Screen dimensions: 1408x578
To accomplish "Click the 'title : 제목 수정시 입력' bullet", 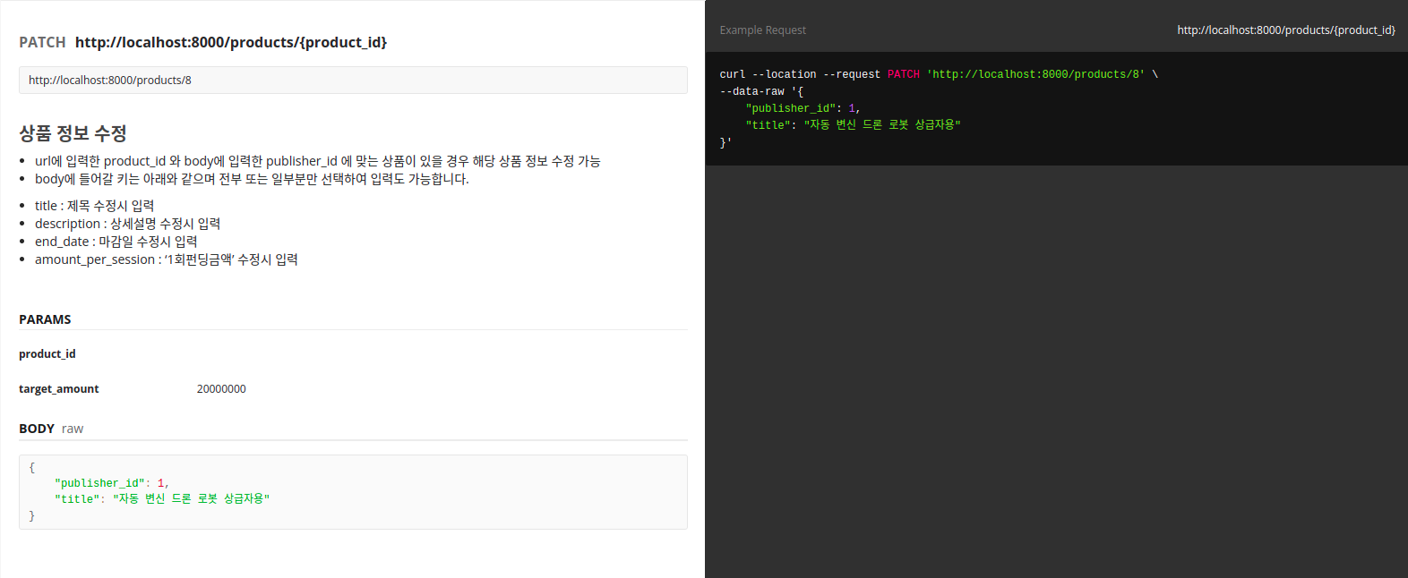I will coord(94,206).
